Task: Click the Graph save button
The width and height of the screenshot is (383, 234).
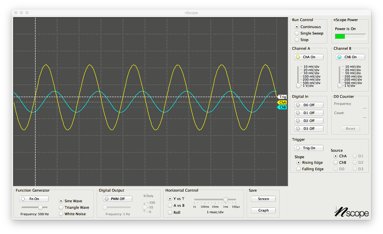Action: coord(263,210)
